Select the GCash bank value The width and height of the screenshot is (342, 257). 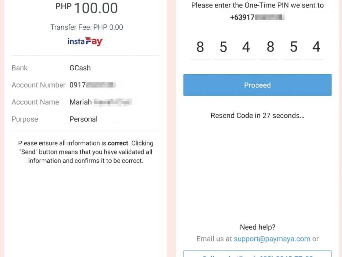point(80,68)
